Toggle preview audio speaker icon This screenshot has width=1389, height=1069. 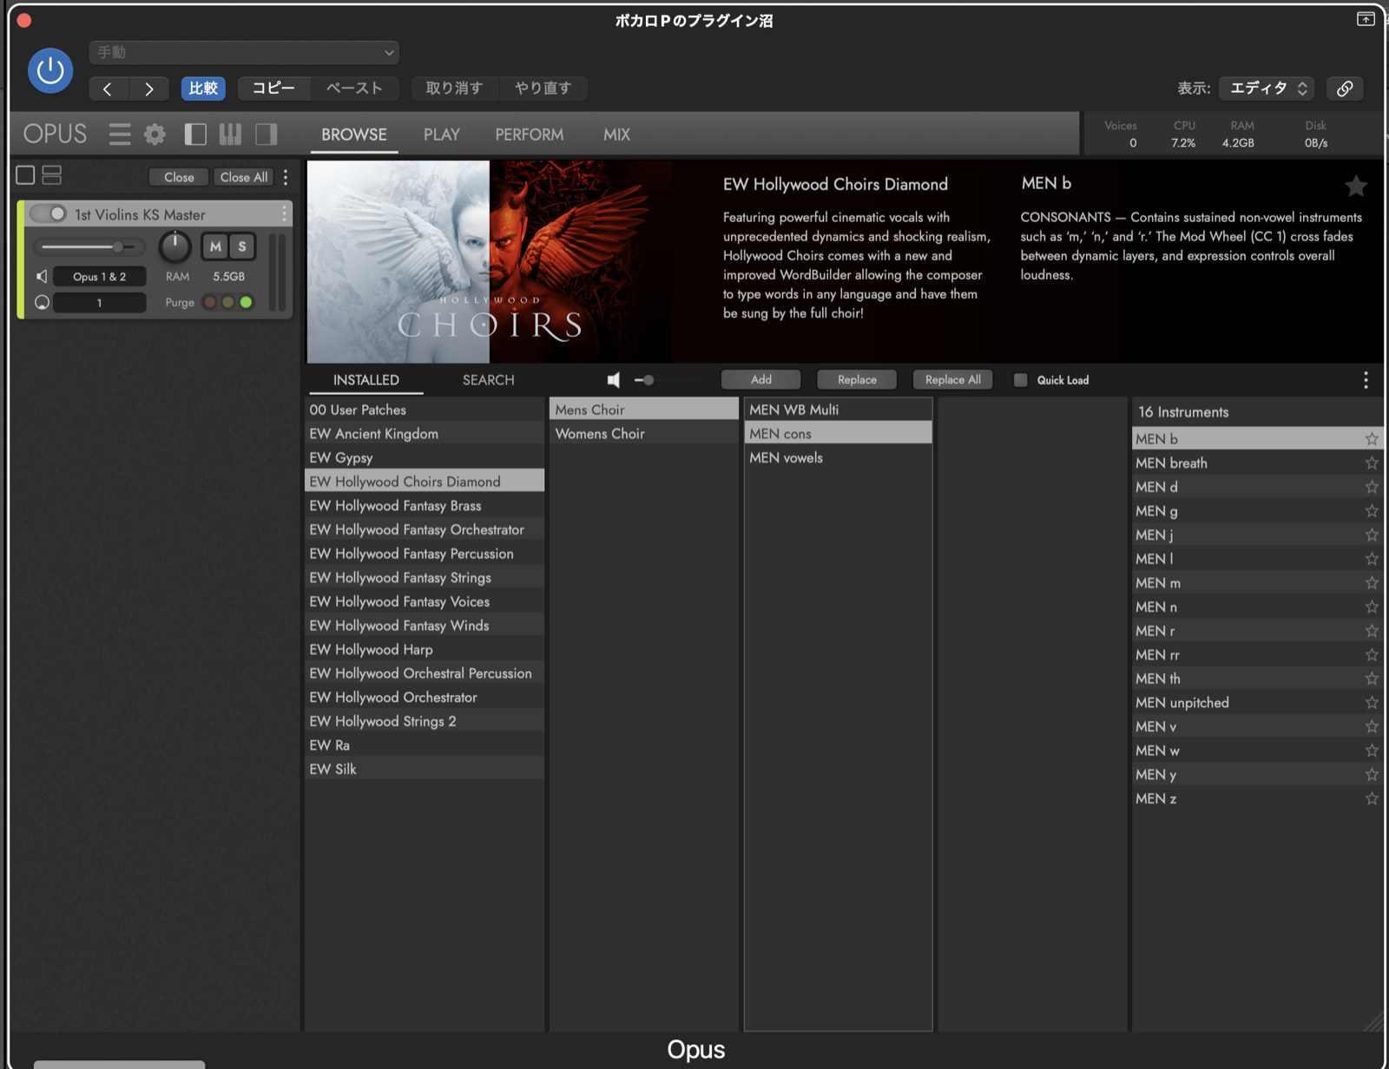(614, 379)
